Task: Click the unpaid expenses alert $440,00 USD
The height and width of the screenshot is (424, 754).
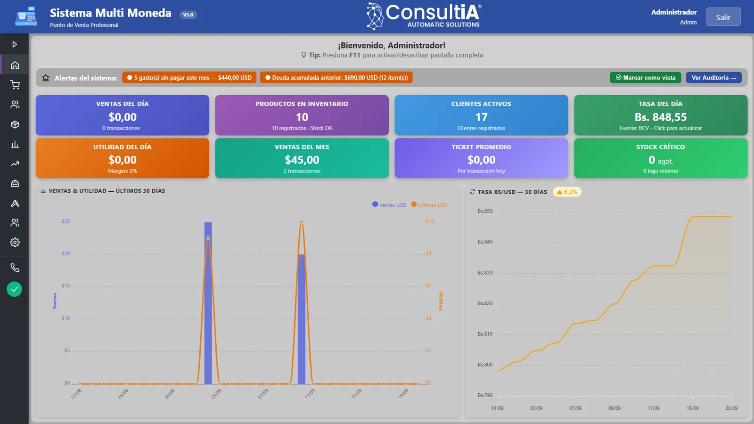Action: 189,78
